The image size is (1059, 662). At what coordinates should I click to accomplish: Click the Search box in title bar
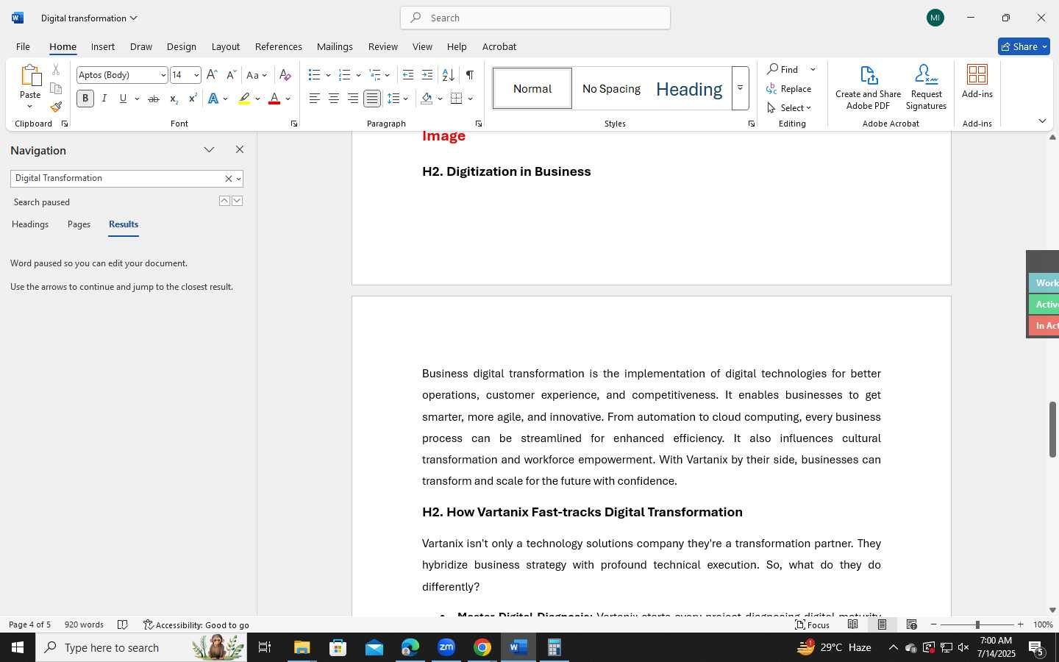535,18
